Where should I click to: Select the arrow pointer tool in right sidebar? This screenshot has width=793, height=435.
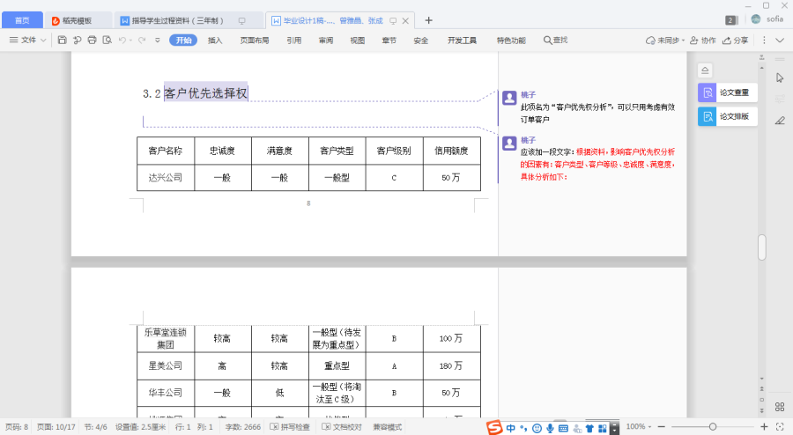[x=780, y=77]
